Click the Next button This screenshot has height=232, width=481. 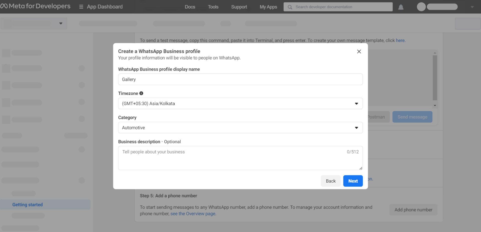(x=353, y=181)
